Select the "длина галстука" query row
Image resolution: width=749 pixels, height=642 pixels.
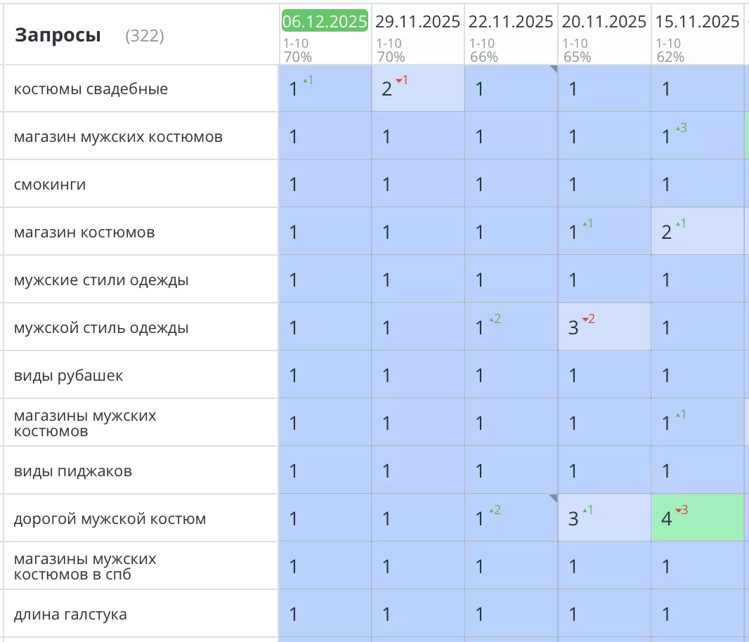pos(70,615)
